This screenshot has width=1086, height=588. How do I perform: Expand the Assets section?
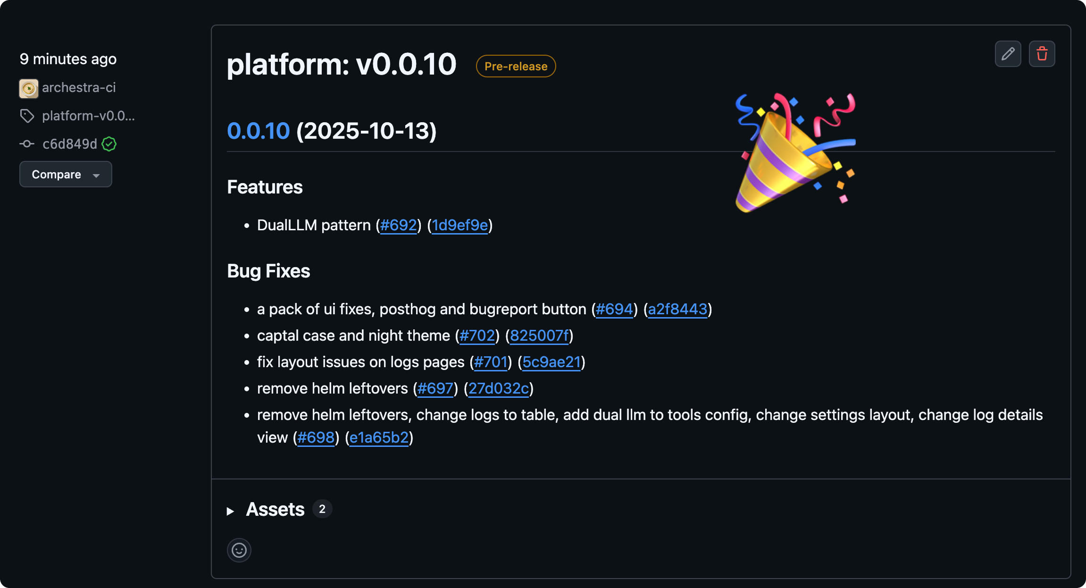point(275,509)
